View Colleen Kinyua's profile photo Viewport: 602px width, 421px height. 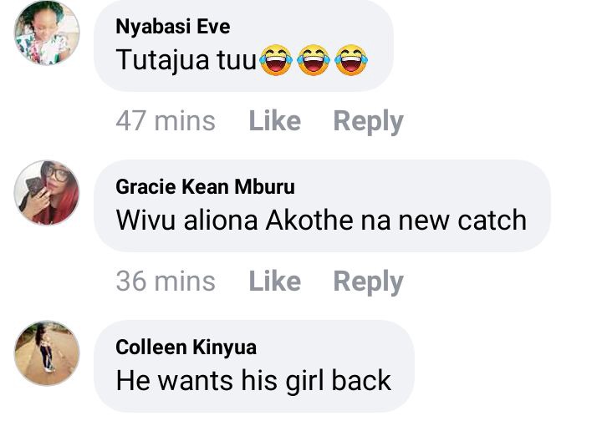coord(47,353)
